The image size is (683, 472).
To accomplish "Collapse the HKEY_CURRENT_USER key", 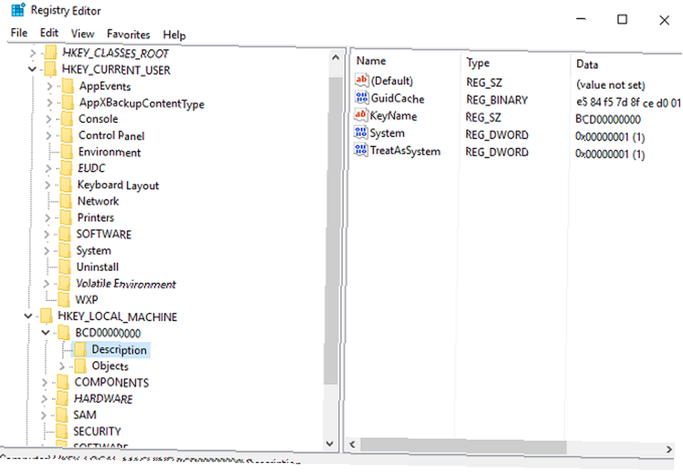I will 32,69.
